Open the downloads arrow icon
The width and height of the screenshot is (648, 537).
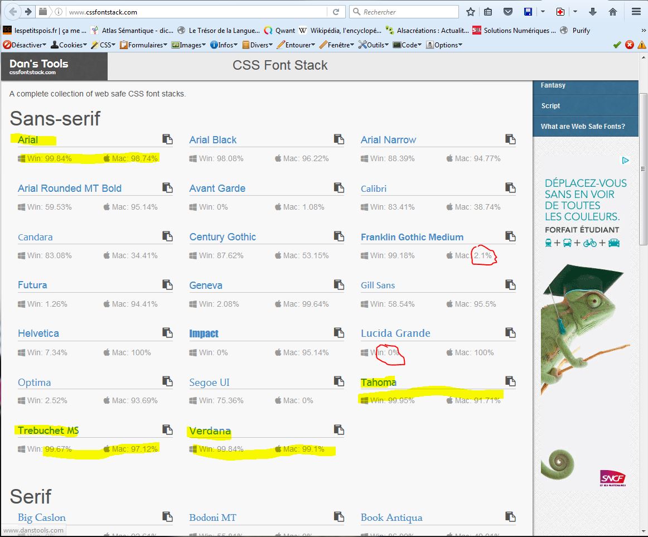(593, 12)
